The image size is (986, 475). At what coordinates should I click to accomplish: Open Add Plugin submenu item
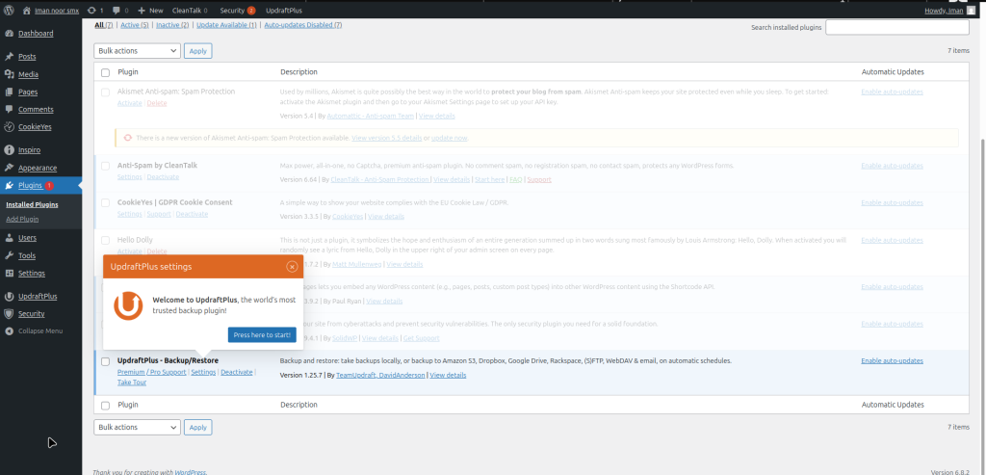(23, 220)
